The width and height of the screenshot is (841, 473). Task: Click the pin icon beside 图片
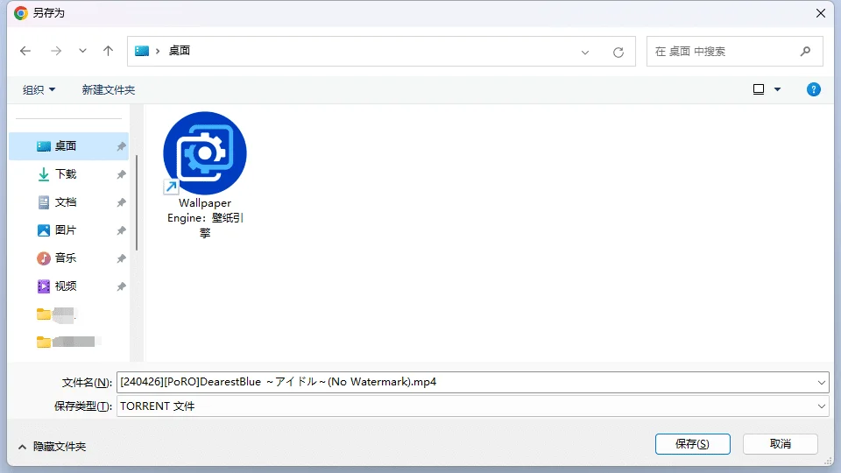click(x=121, y=230)
